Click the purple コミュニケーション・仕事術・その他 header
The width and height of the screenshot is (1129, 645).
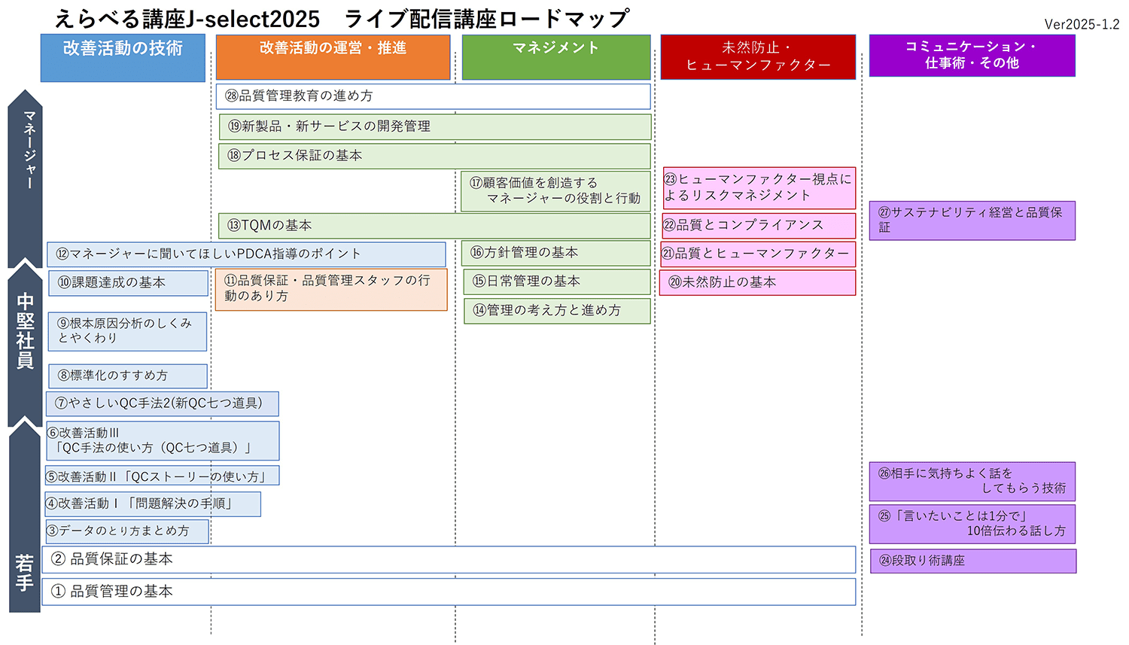tap(972, 56)
